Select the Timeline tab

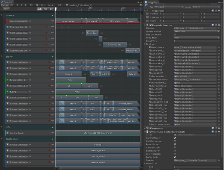(7, 2)
